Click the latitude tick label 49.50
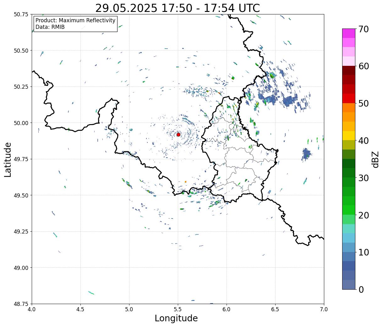This screenshot has height=326, width=383. 21,195
